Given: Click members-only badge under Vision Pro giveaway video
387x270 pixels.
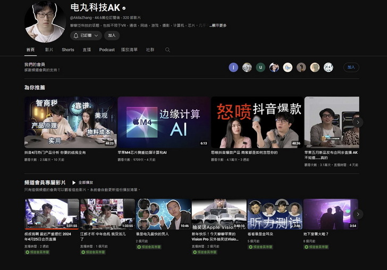Looking at the screenshot, I should pyautogui.click(x=204, y=252).
